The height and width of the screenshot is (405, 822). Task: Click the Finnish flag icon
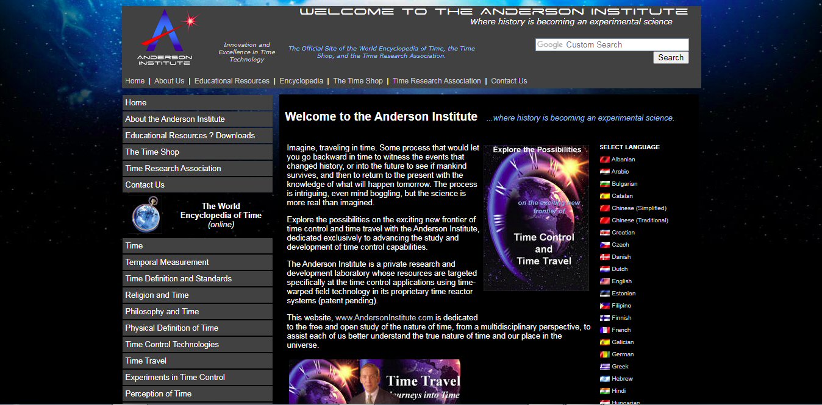(605, 318)
